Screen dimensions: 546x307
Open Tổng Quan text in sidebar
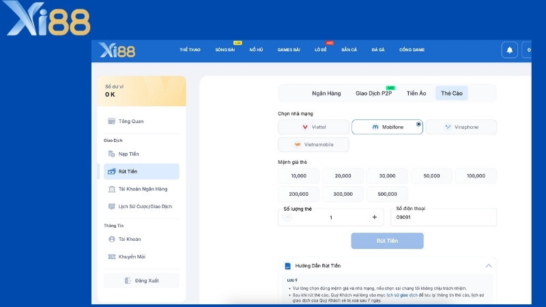click(131, 121)
